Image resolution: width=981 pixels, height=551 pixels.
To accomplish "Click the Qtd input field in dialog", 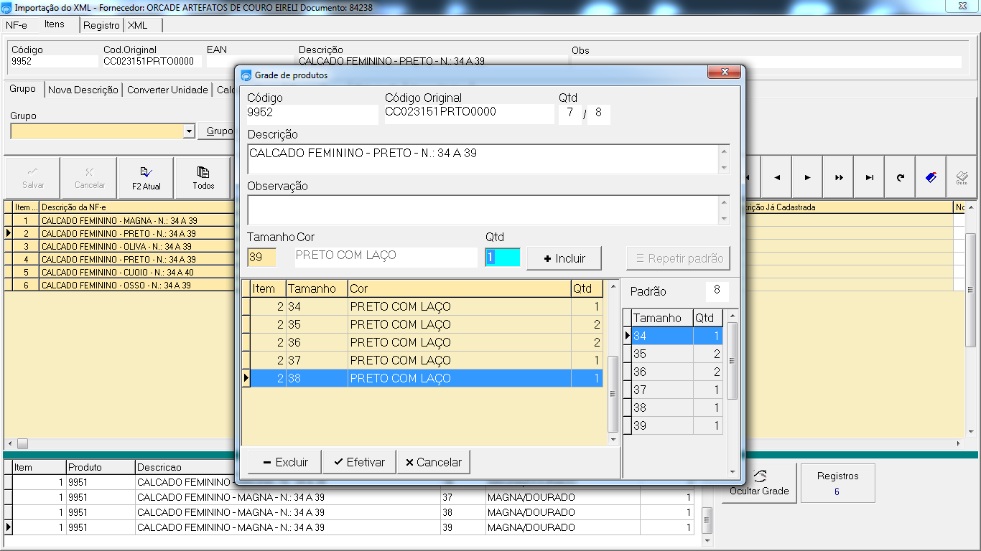I will click(503, 258).
